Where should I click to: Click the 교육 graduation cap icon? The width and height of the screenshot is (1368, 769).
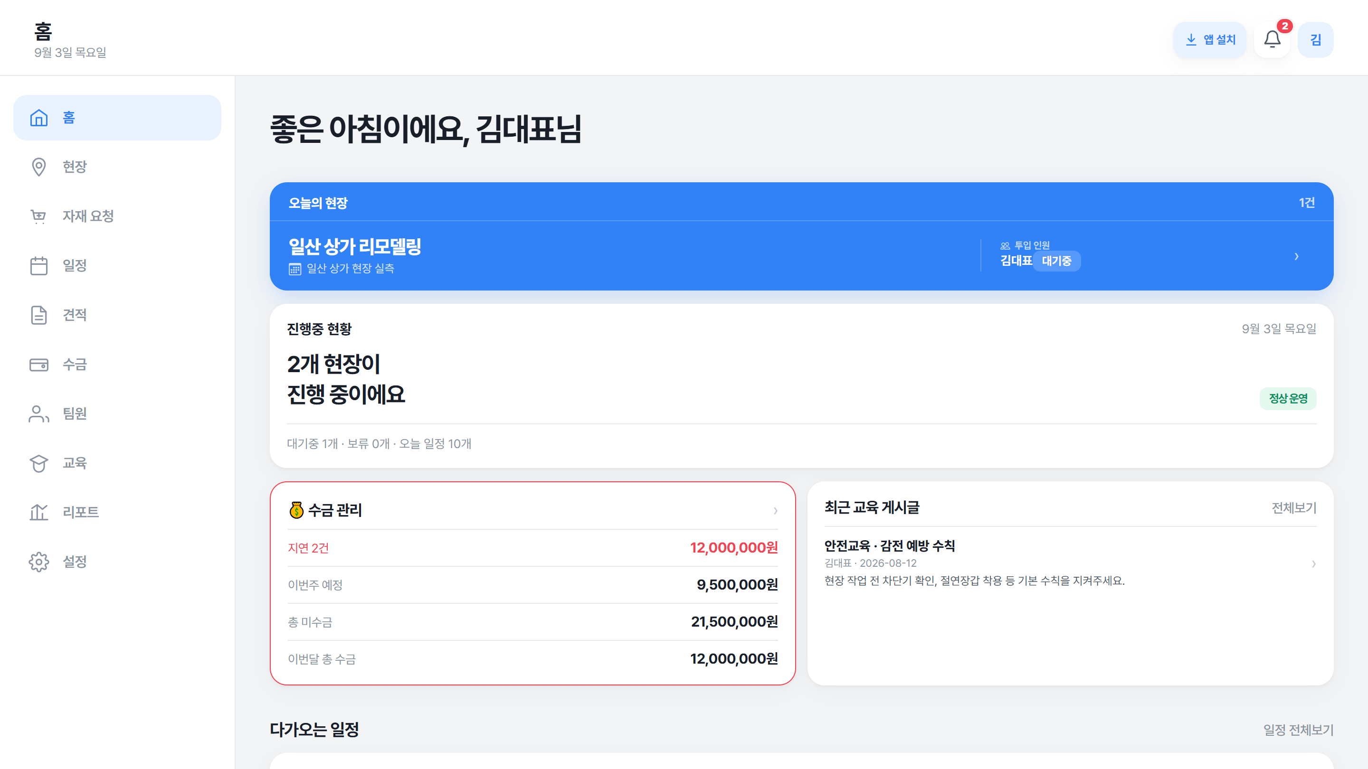pos(39,463)
